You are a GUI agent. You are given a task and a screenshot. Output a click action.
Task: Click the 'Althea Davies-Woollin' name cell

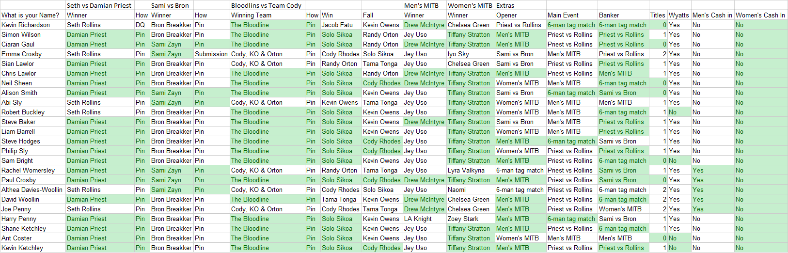[32, 190]
